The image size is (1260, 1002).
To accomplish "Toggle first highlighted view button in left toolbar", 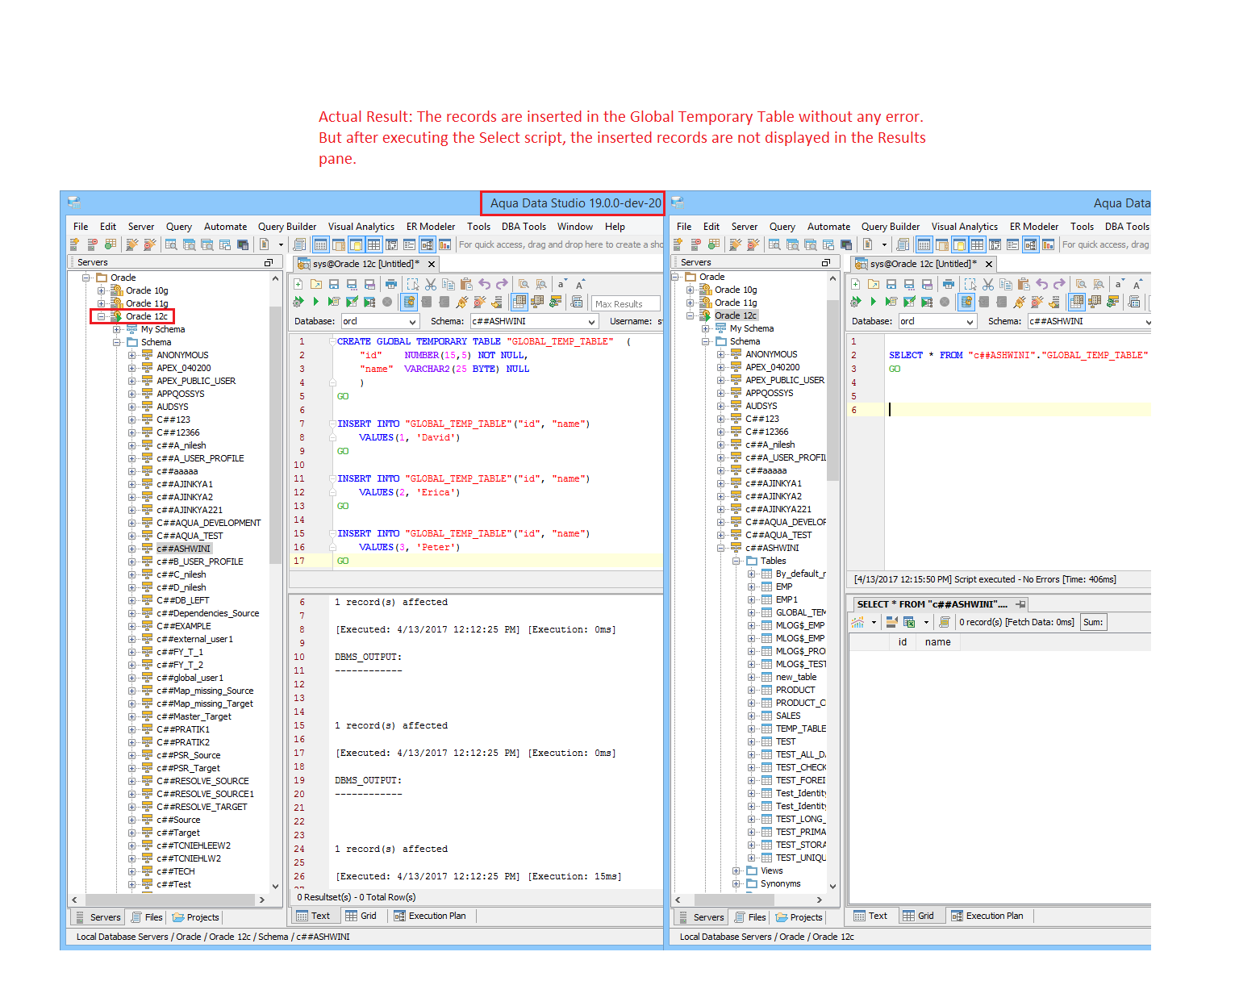I will tap(320, 244).
